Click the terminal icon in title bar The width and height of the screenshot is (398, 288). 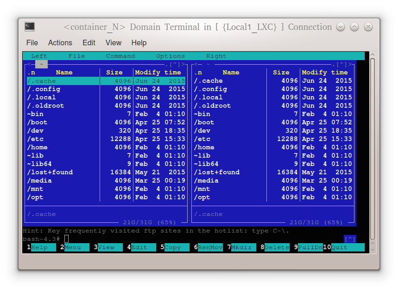30,27
